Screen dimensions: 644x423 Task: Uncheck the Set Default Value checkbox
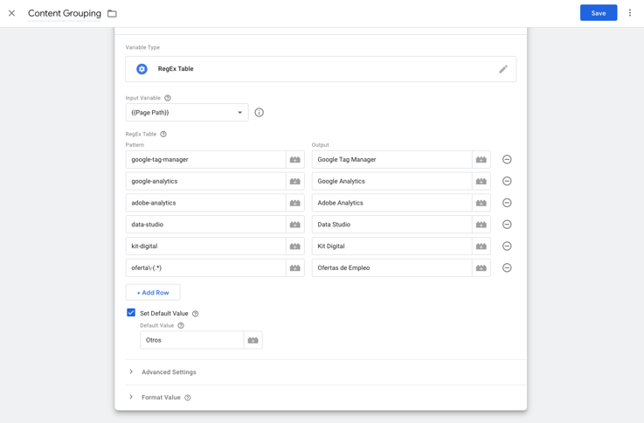(x=131, y=313)
